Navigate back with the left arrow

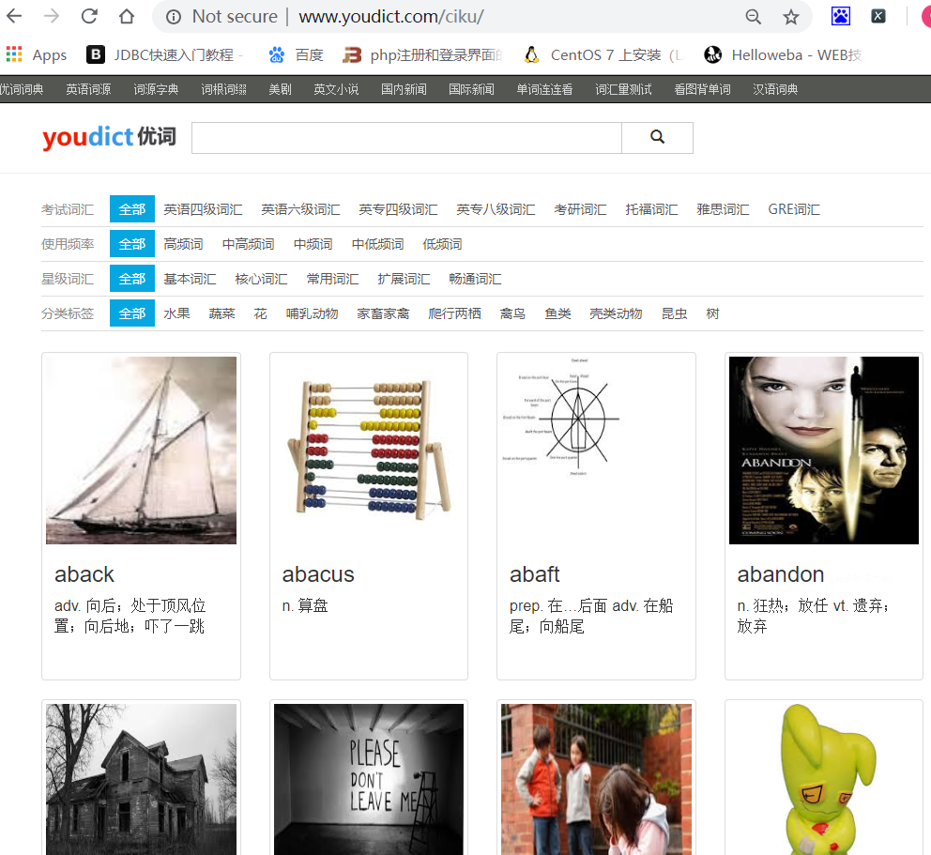pyautogui.click(x=14, y=16)
